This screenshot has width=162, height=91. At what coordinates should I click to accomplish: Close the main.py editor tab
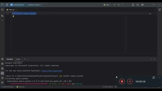[x=16, y=10]
